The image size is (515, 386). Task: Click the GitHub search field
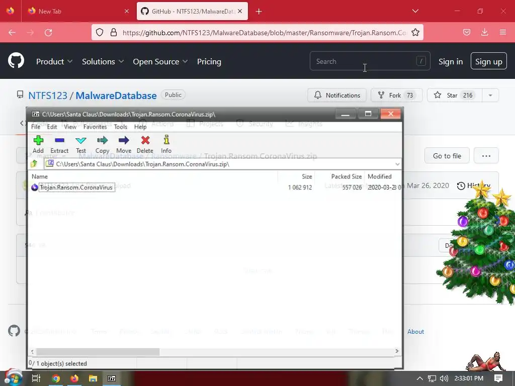tap(370, 61)
